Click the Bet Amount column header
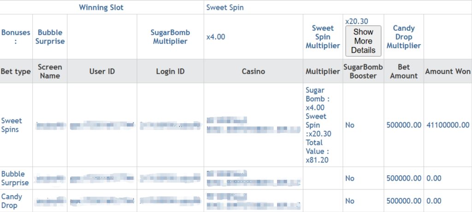 point(403,71)
